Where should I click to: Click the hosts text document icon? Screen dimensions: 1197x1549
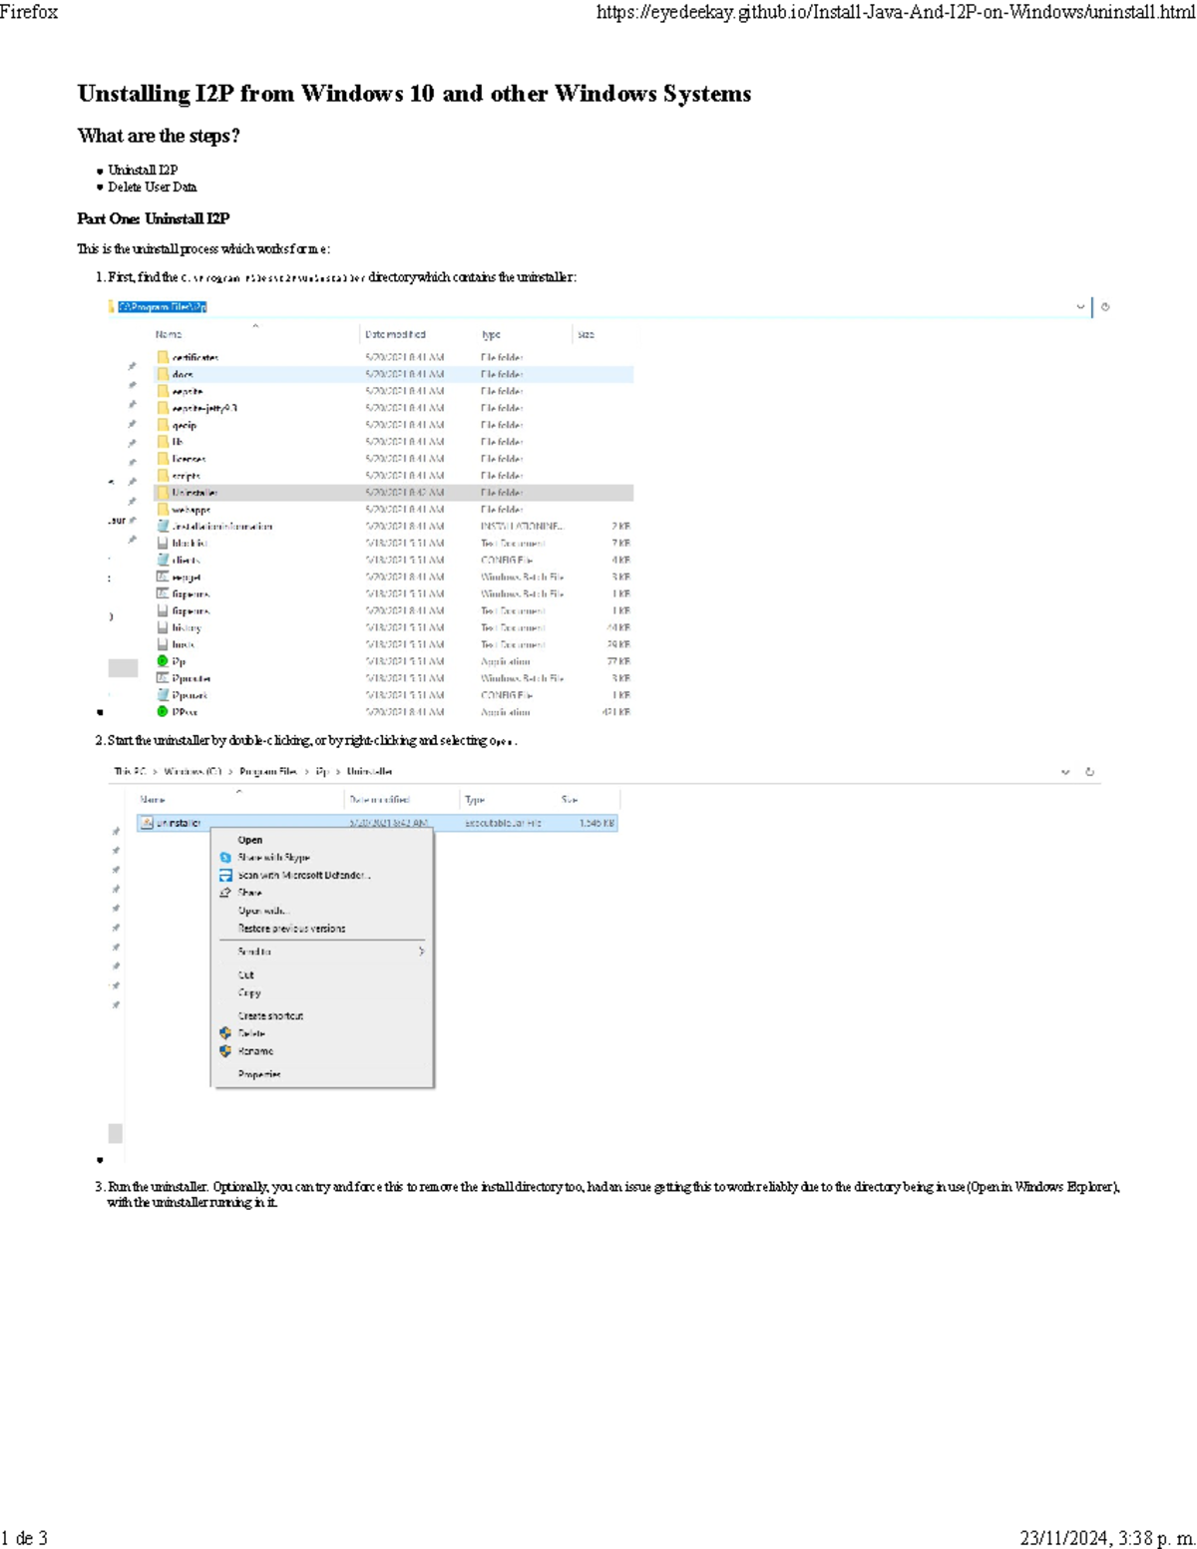[163, 644]
